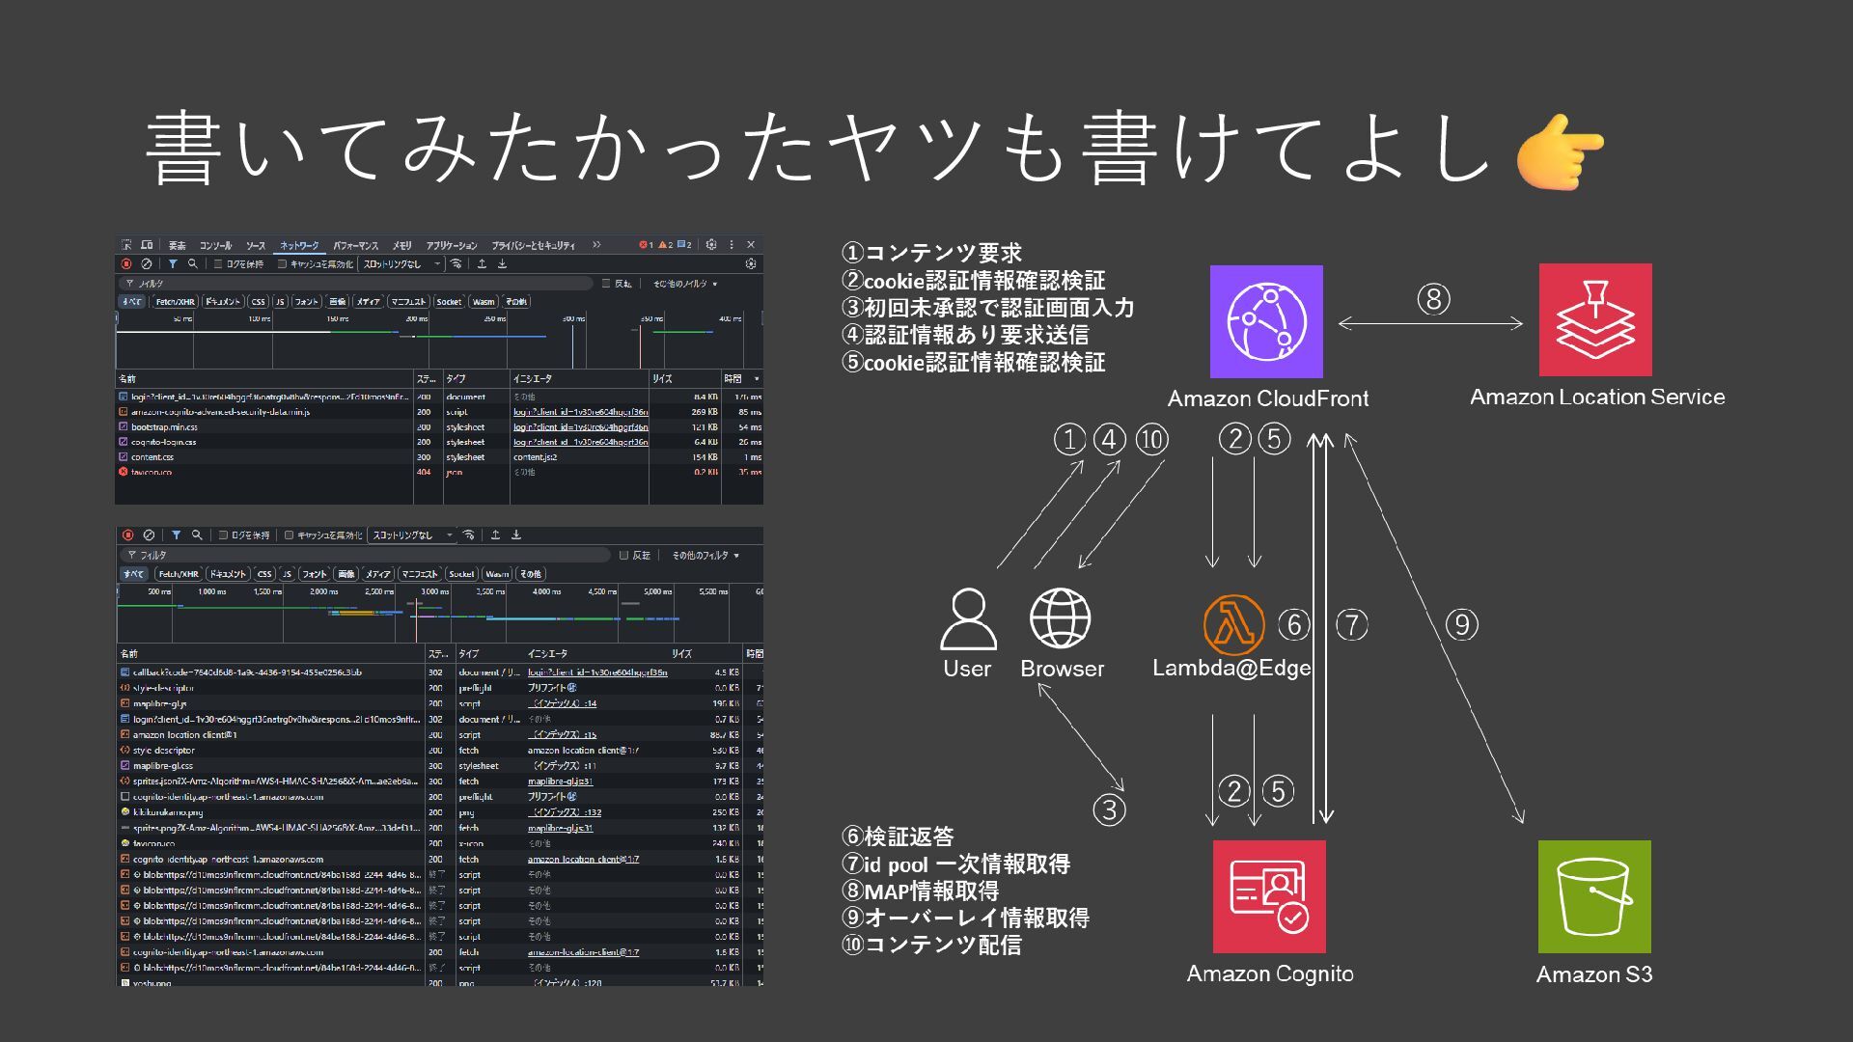The height and width of the screenshot is (1042, 1853).
Task: Click the Amazon CloudFront icon
Action: pyautogui.click(x=1266, y=321)
